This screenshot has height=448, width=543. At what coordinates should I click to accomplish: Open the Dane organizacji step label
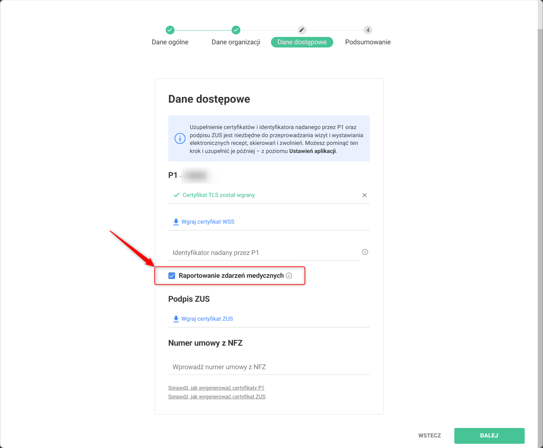(236, 42)
